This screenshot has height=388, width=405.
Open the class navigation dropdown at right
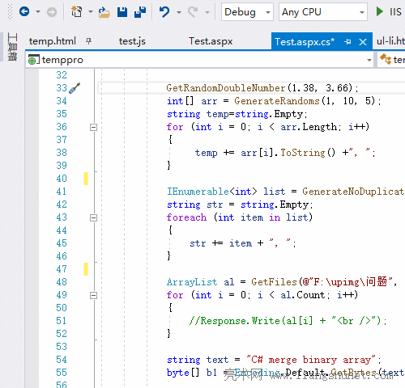pyautogui.click(x=391, y=60)
